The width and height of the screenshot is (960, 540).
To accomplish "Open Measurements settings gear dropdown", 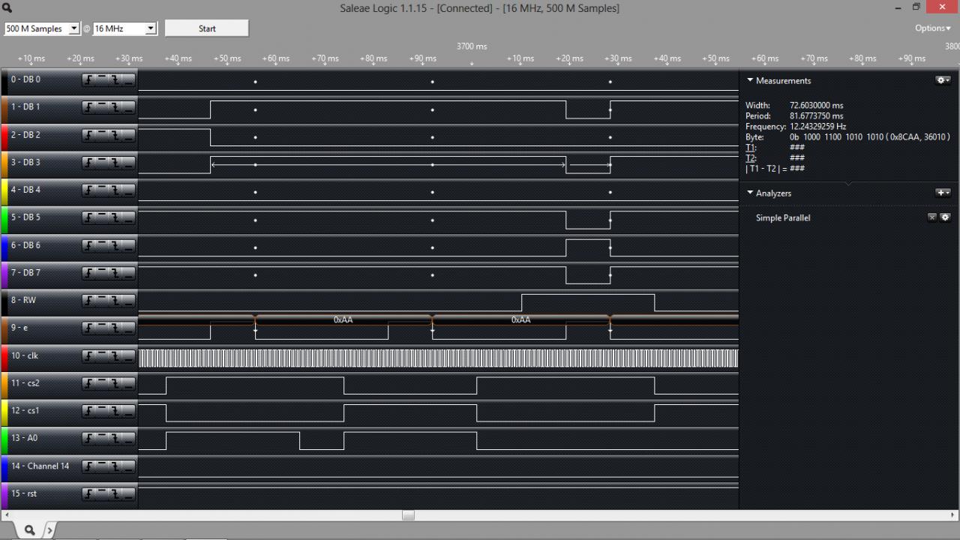I will click(943, 80).
